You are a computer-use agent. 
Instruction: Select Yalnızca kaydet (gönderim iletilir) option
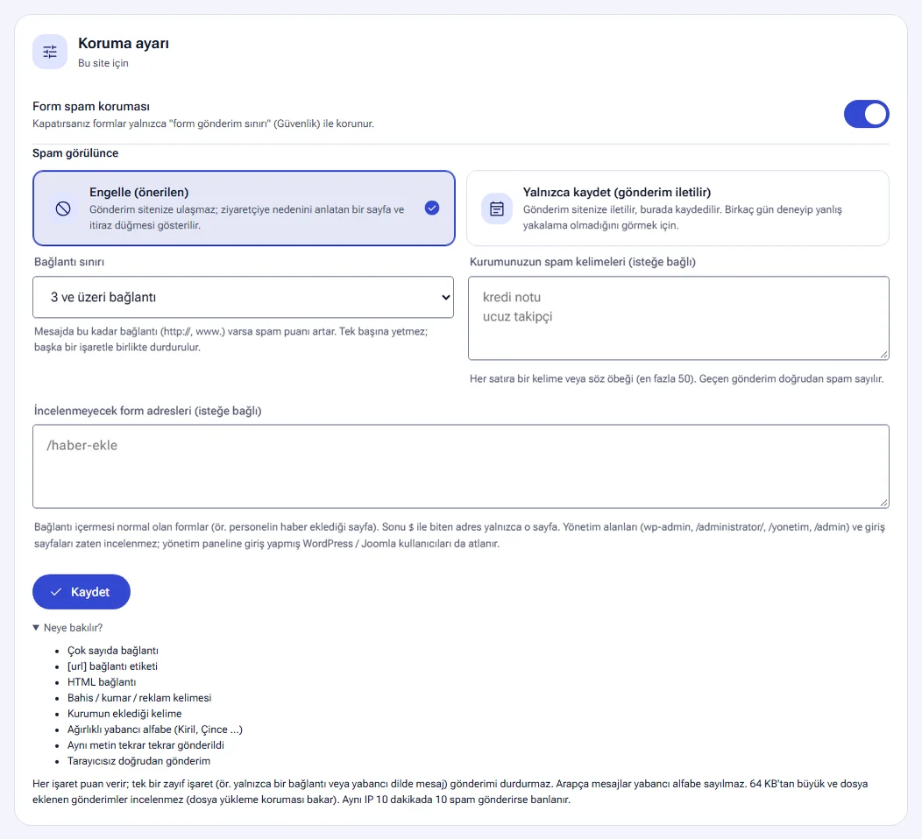point(677,208)
